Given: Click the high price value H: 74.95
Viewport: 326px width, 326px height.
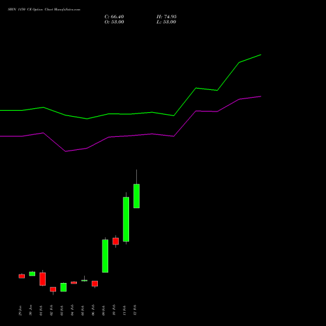Looking at the screenshot, I should pos(166,17).
